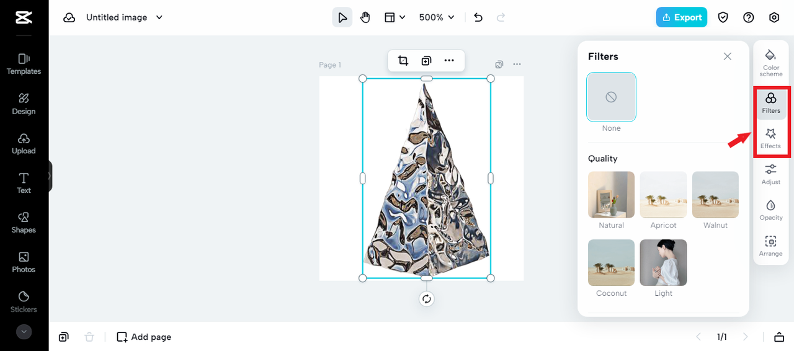Viewport: 794px width, 351px height.
Task: Crop the selected image
Action: pos(403,60)
